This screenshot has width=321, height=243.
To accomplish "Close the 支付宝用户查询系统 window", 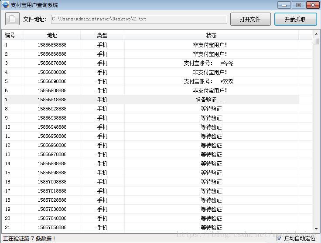I will point(313,5).
